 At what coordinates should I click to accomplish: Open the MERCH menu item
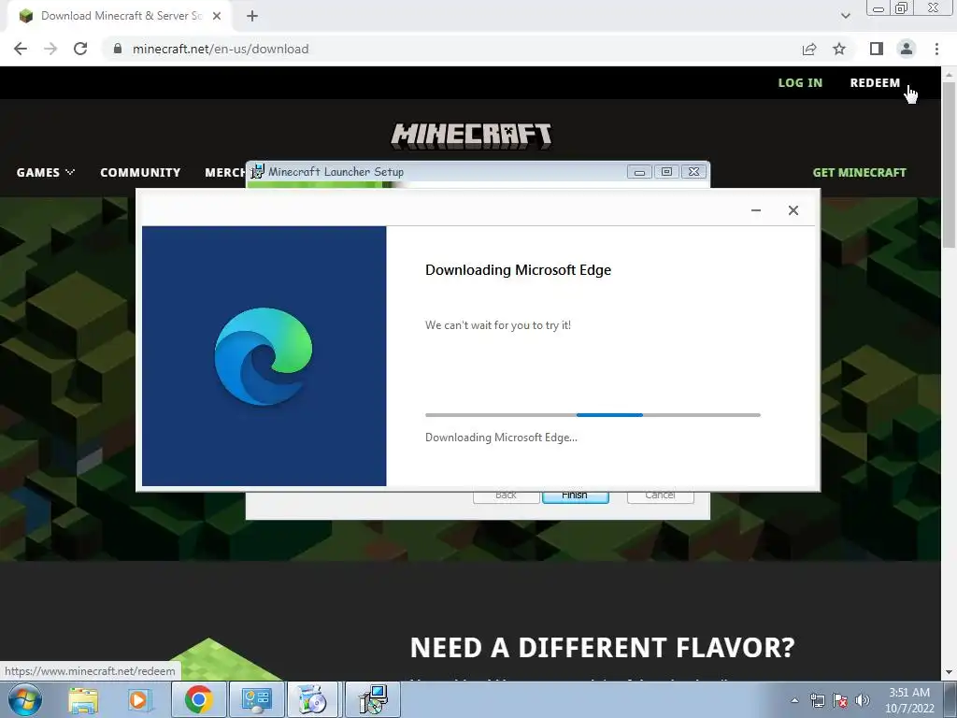coord(225,172)
